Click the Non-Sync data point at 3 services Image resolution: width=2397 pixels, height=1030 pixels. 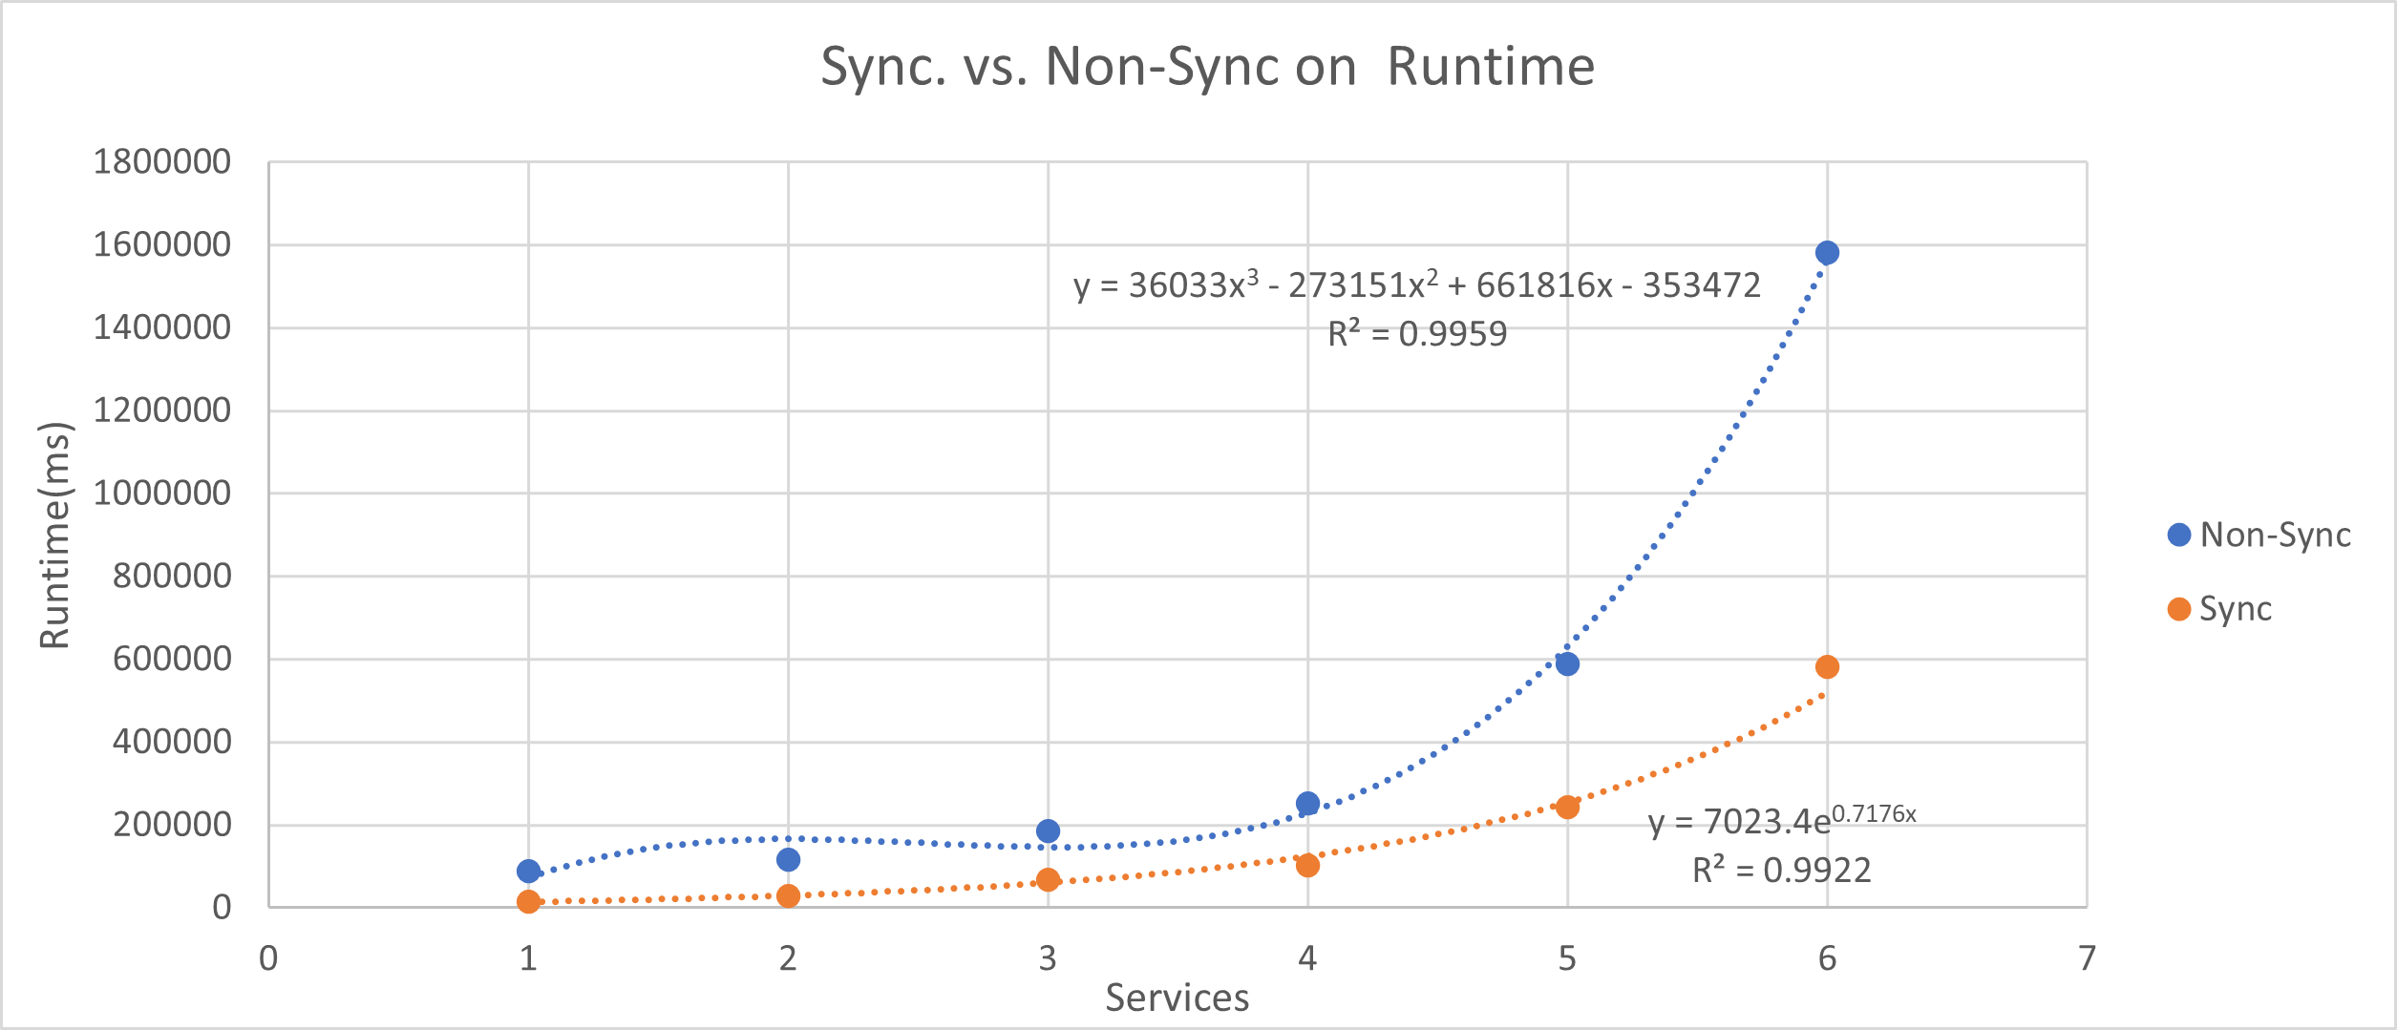coord(1048,831)
